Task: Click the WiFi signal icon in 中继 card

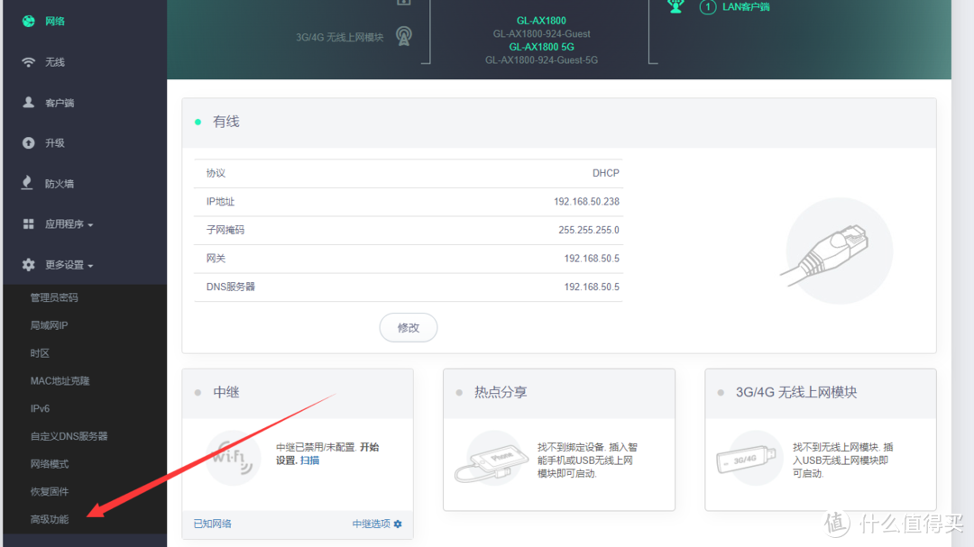Action: pos(233,456)
